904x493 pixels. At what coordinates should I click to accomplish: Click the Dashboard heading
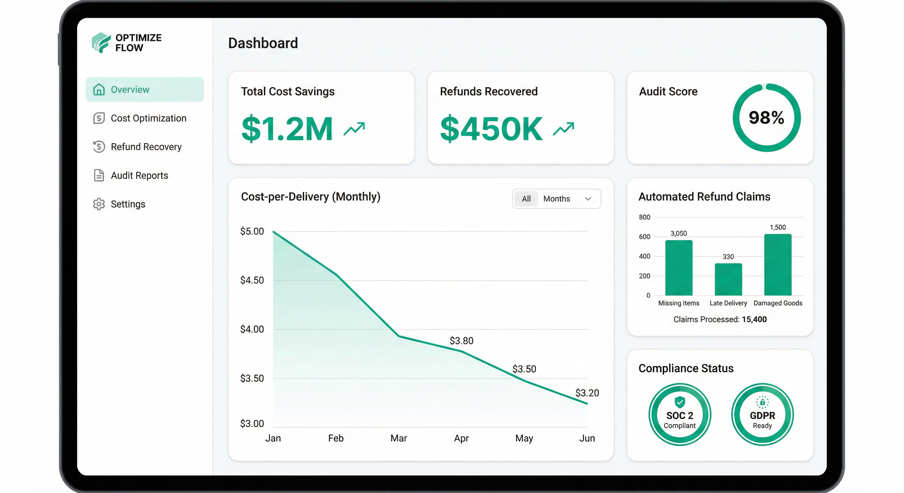tap(263, 43)
